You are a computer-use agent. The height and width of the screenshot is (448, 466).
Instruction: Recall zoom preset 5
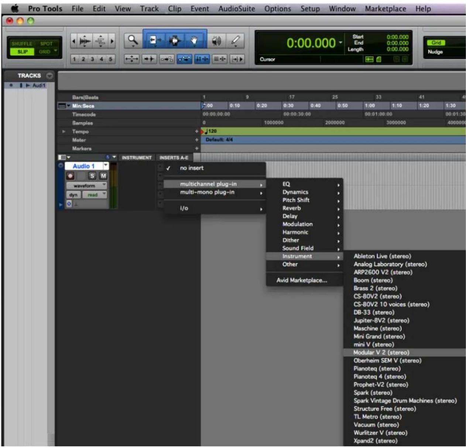tap(110, 59)
